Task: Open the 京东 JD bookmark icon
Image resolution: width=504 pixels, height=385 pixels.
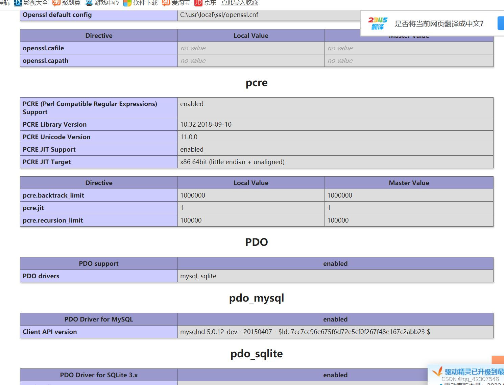Action: (198, 3)
